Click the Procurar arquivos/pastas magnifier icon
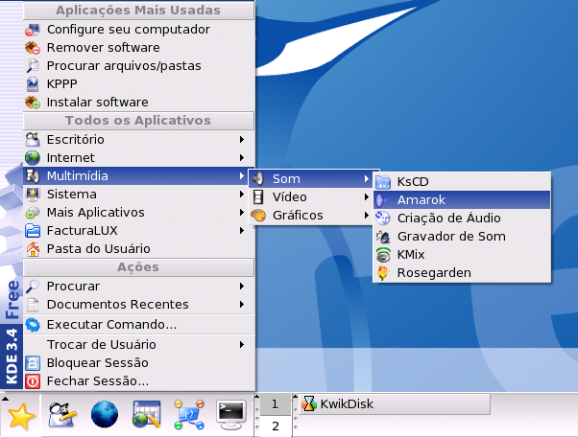 [x=33, y=66]
